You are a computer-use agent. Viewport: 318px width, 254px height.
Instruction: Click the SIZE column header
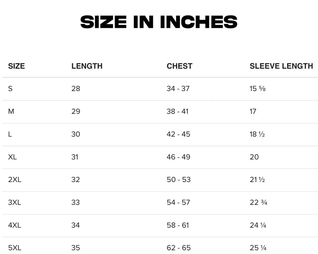pyautogui.click(x=16, y=66)
